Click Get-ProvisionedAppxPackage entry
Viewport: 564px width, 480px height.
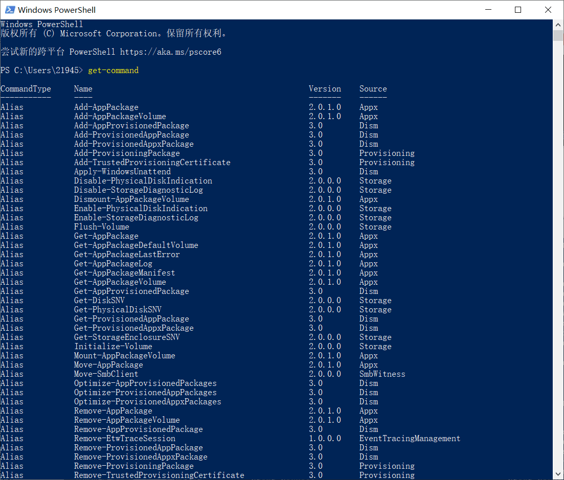(x=134, y=328)
